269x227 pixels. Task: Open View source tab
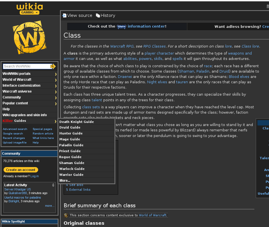click(x=80, y=15)
